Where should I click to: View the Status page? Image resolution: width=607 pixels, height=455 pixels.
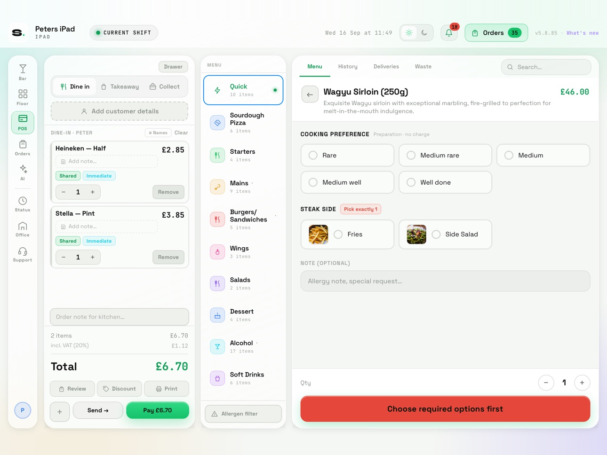[x=23, y=204]
